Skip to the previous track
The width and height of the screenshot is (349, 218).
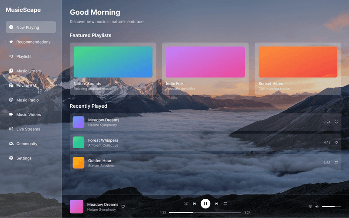pos(195,204)
